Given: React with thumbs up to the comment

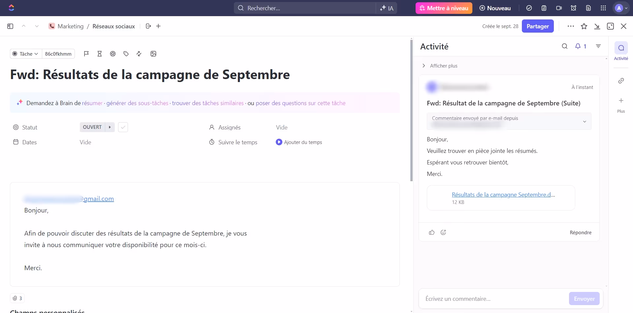Looking at the screenshot, I should [432, 232].
